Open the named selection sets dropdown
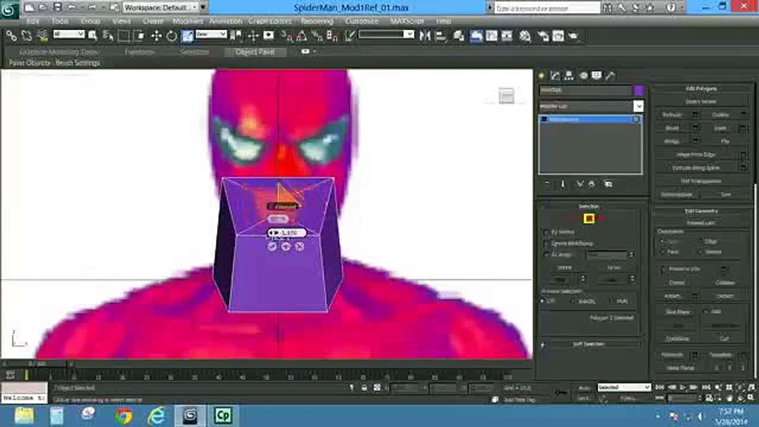Screen dimensions: 759x427 pos(386,34)
